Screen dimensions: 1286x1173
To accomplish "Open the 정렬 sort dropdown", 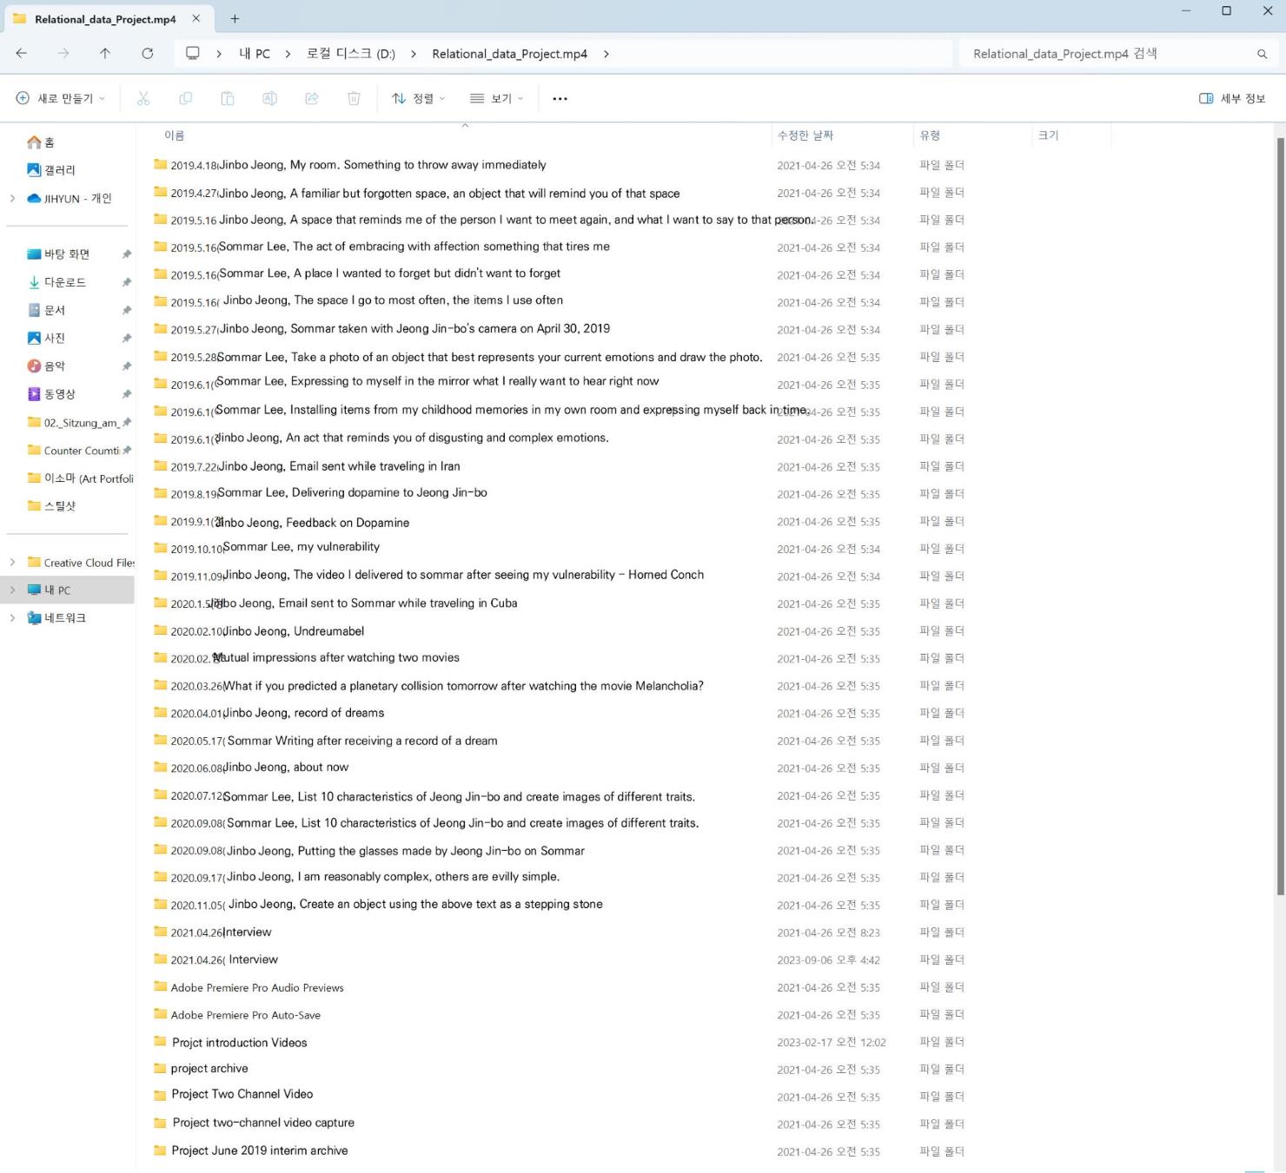I will tap(418, 99).
